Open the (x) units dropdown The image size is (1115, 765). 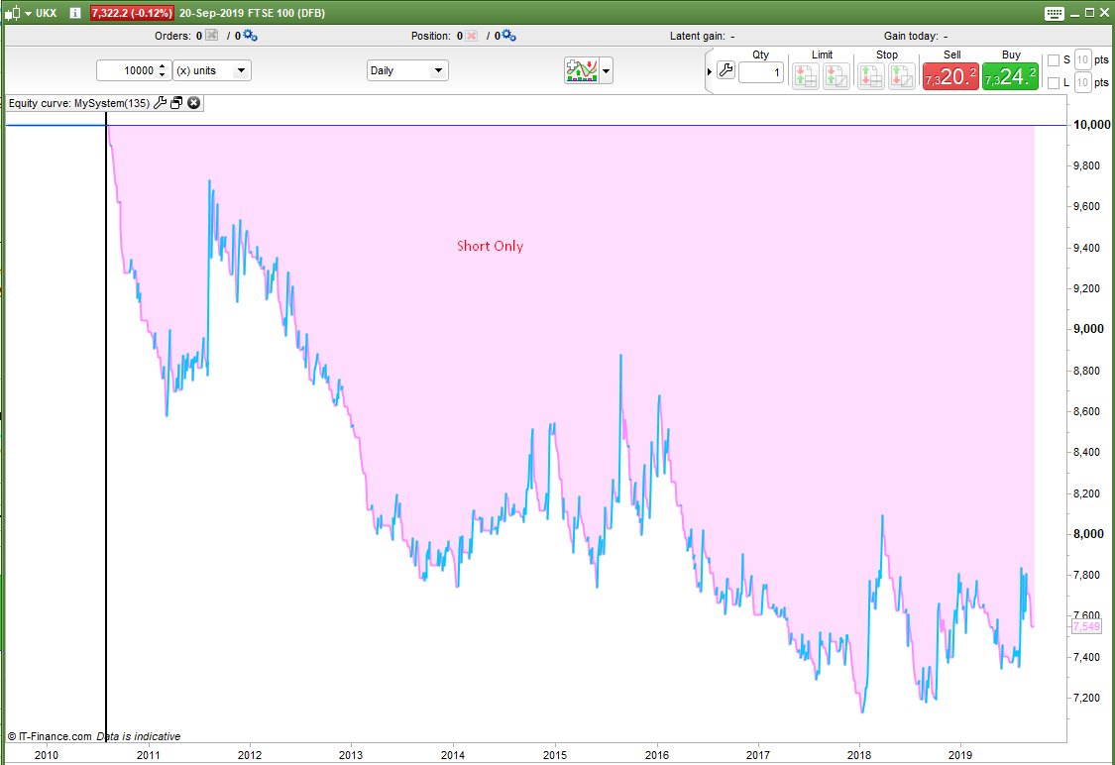(212, 70)
